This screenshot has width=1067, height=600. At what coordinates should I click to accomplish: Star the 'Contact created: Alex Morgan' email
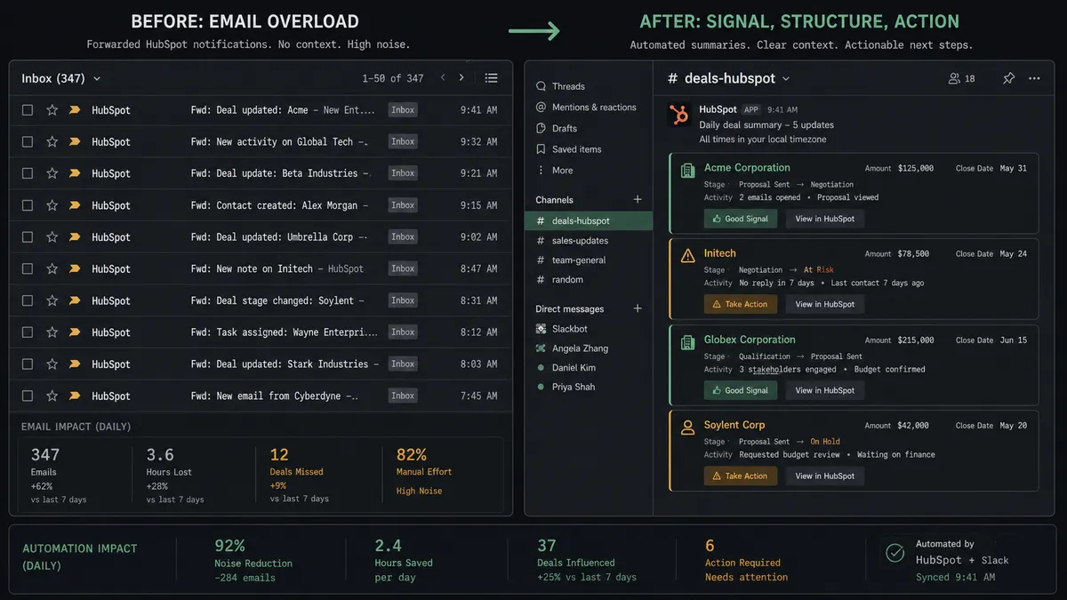pos(52,205)
